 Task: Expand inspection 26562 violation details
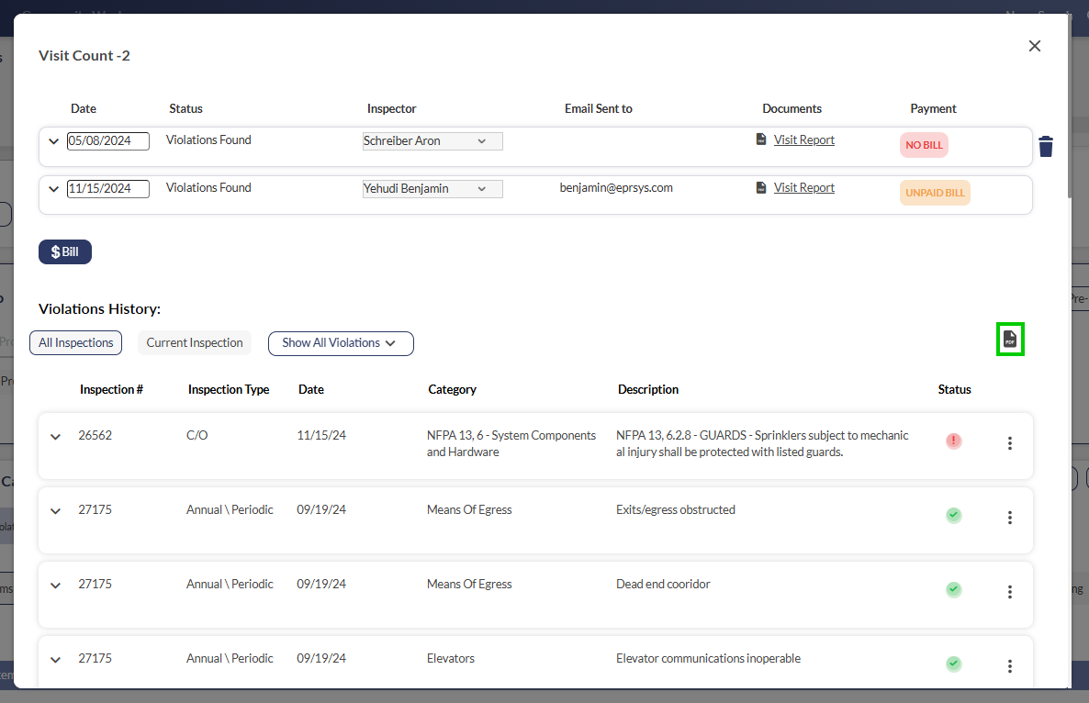[55, 437]
